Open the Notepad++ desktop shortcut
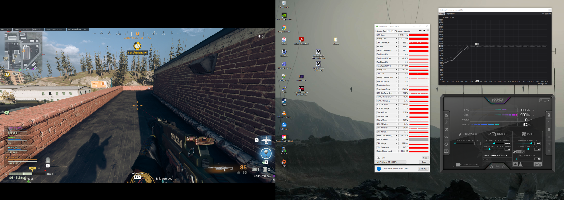This screenshot has width=564, height=200. (x=284, y=78)
